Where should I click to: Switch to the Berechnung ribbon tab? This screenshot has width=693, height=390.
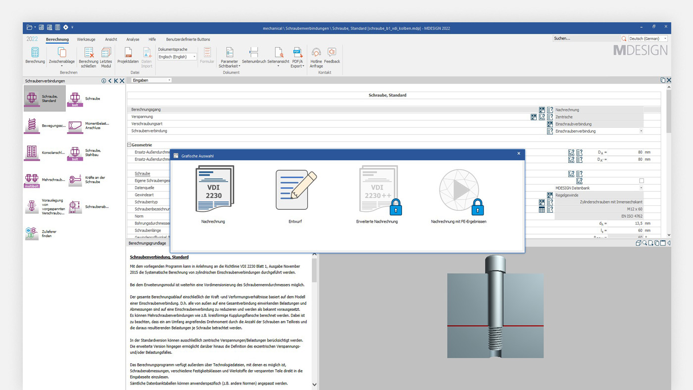click(x=57, y=39)
